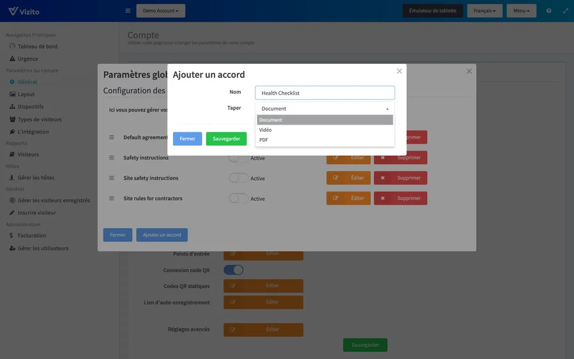Click the registered visitors circle-R icon
The image size is (574, 359).
tap(12, 201)
